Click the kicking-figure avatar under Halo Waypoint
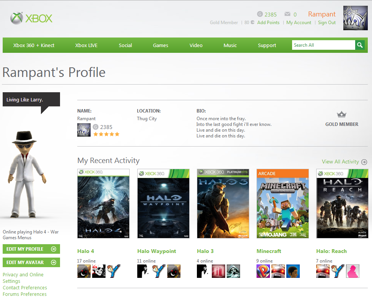Viewport: 372px width, 297px height. coord(159,271)
